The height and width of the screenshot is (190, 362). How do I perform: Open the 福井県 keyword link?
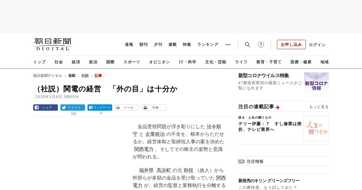click(146, 170)
